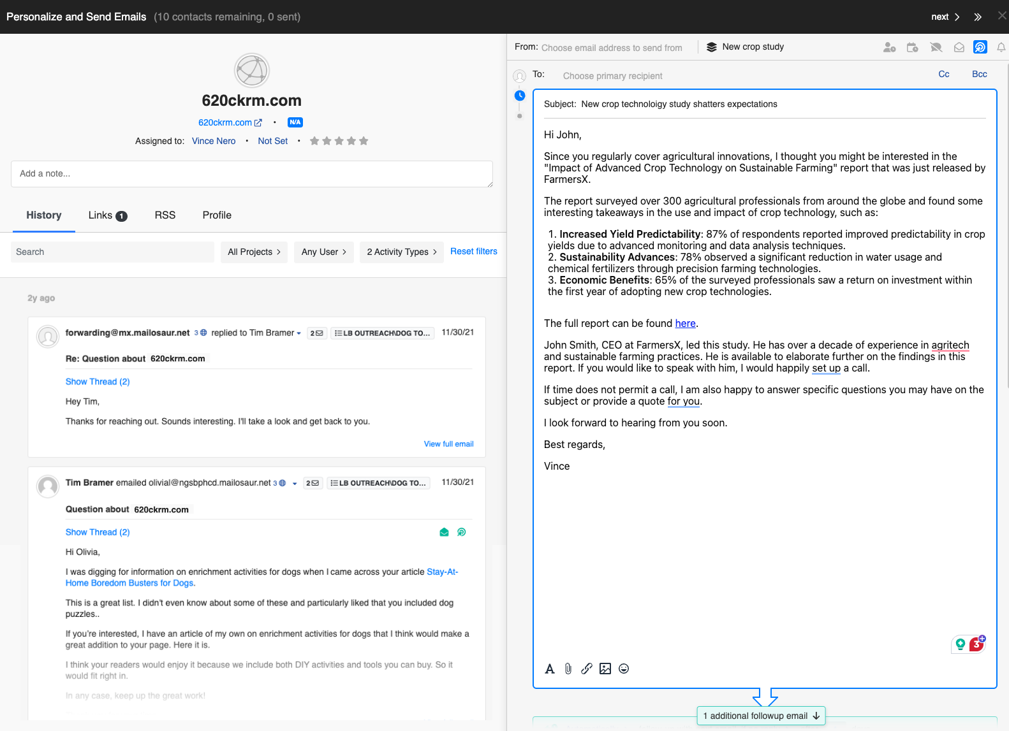1009x731 pixels.
Task: Open the Profile tab
Action: [217, 215]
